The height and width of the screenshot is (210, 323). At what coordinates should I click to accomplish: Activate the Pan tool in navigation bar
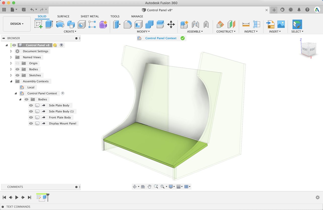[149, 186]
